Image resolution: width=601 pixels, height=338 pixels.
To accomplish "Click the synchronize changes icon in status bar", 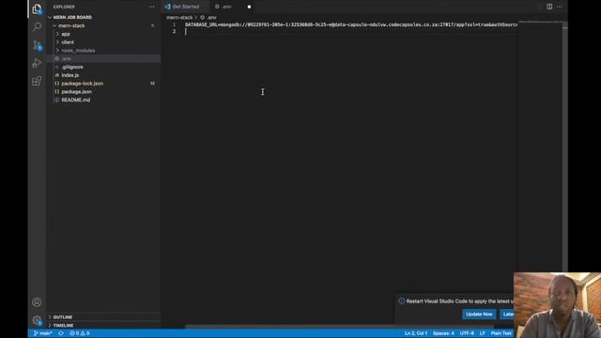I will 61,333.
